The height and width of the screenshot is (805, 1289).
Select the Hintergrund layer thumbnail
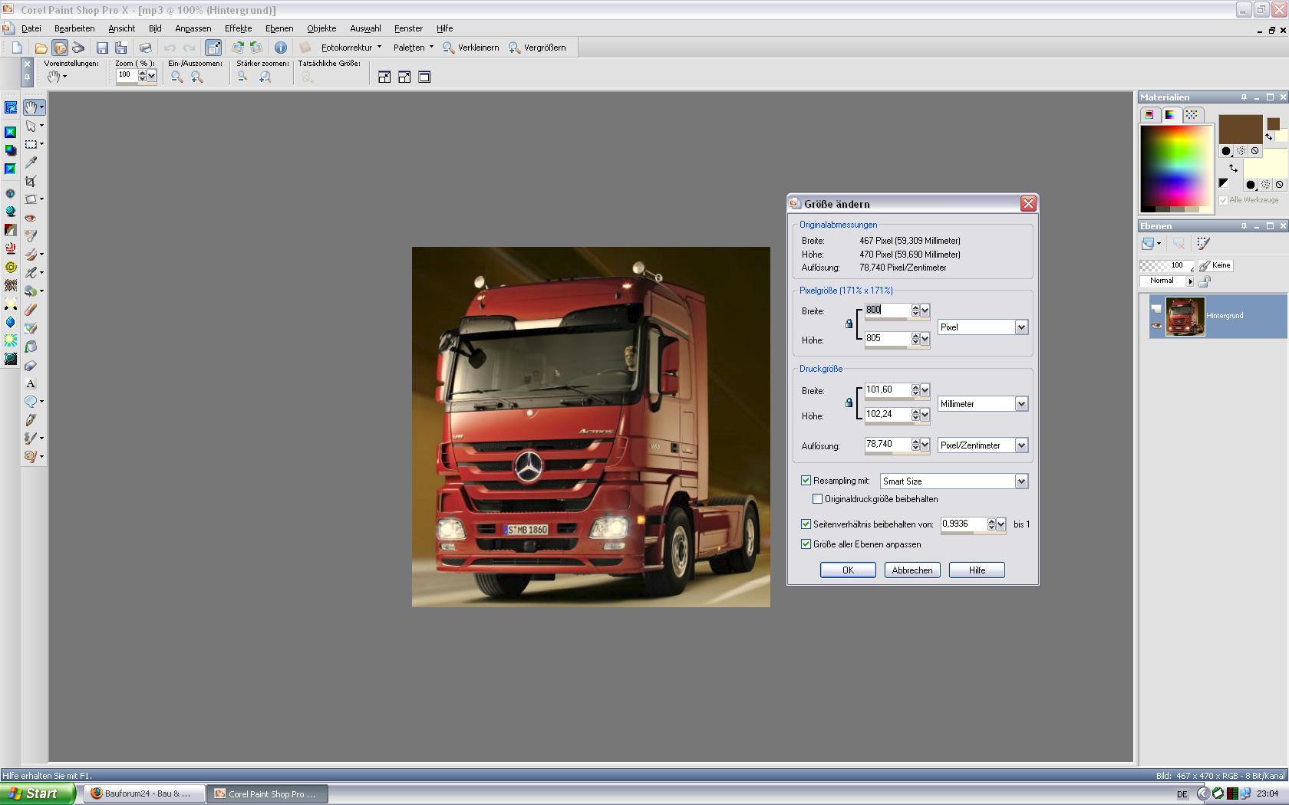coord(1185,317)
